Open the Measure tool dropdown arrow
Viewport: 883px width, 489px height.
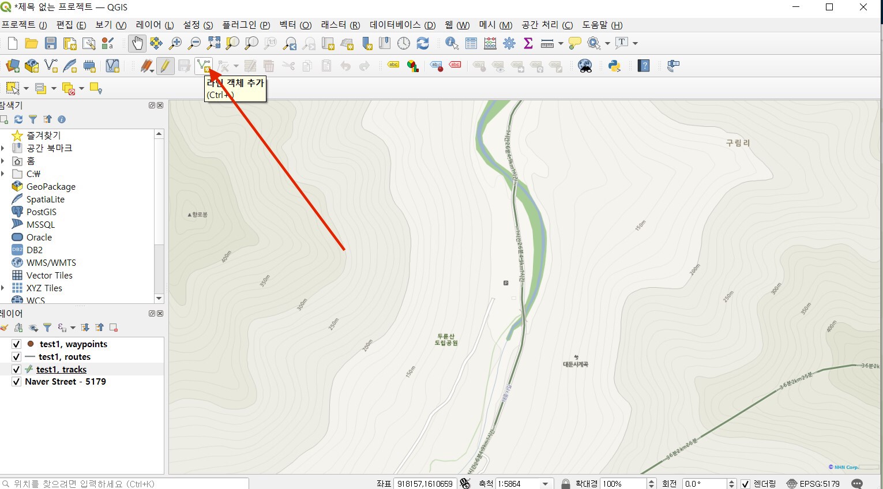[x=561, y=44]
